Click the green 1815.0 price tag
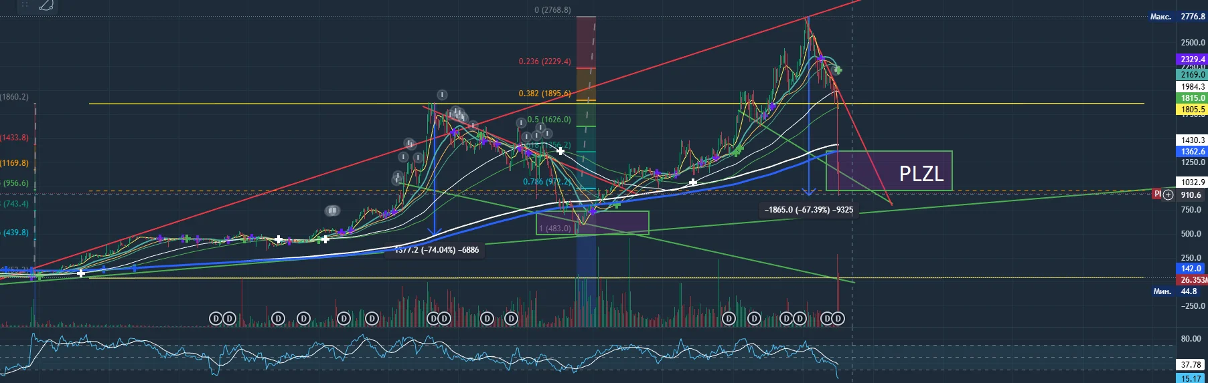The width and height of the screenshot is (1208, 383). (1192, 98)
